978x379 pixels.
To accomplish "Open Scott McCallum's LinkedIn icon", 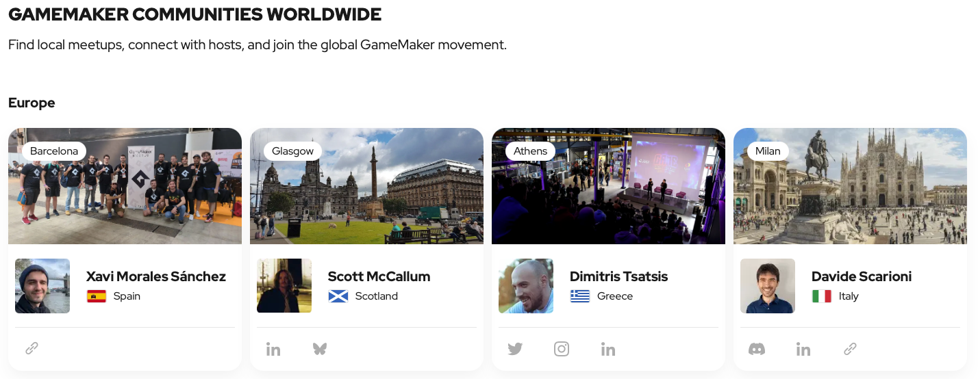I will pyautogui.click(x=273, y=349).
